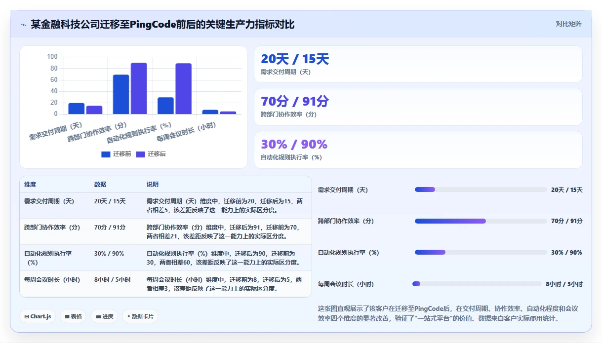Click 每周会议时长（小时） in the table's last row
The image size is (602, 343).
[x=52, y=280]
